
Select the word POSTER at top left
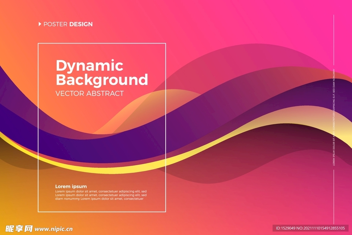55,24
